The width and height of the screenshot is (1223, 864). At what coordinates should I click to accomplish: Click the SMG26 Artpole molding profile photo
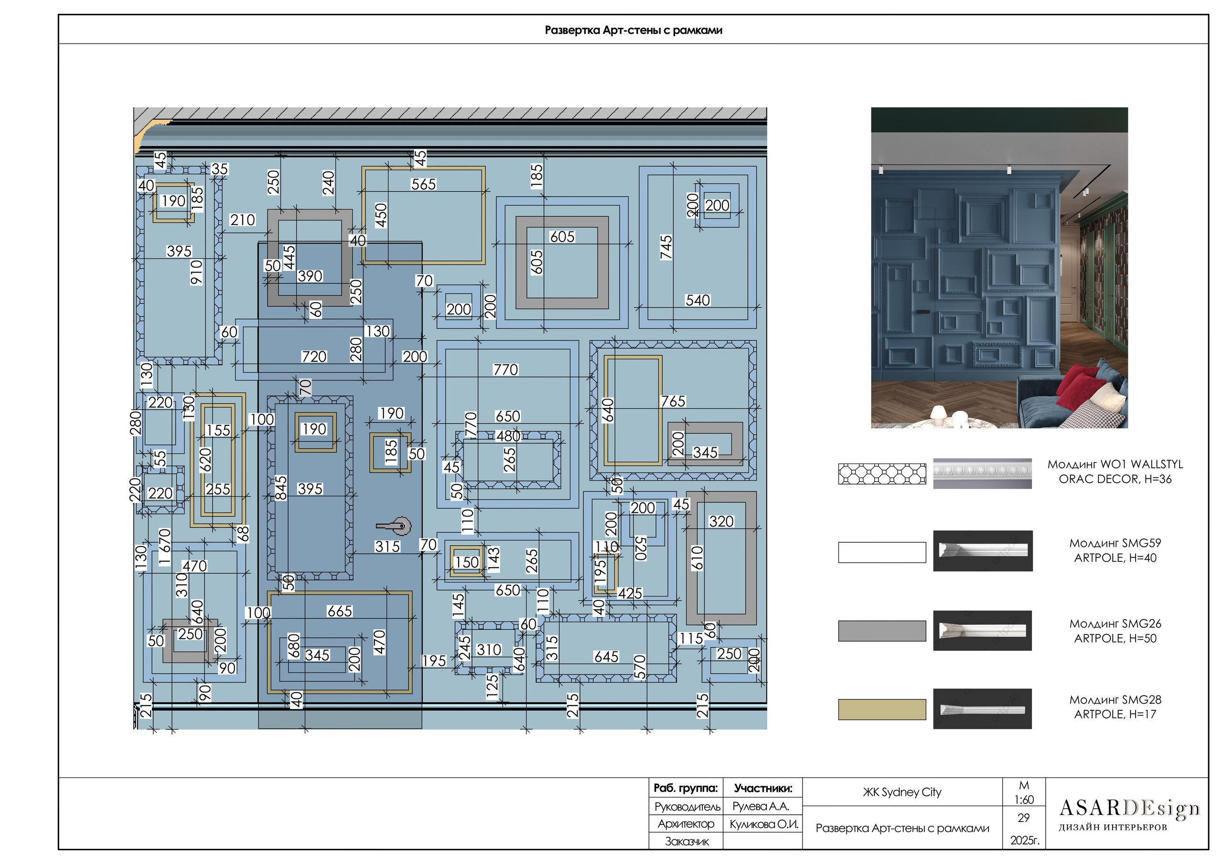pos(982,630)
